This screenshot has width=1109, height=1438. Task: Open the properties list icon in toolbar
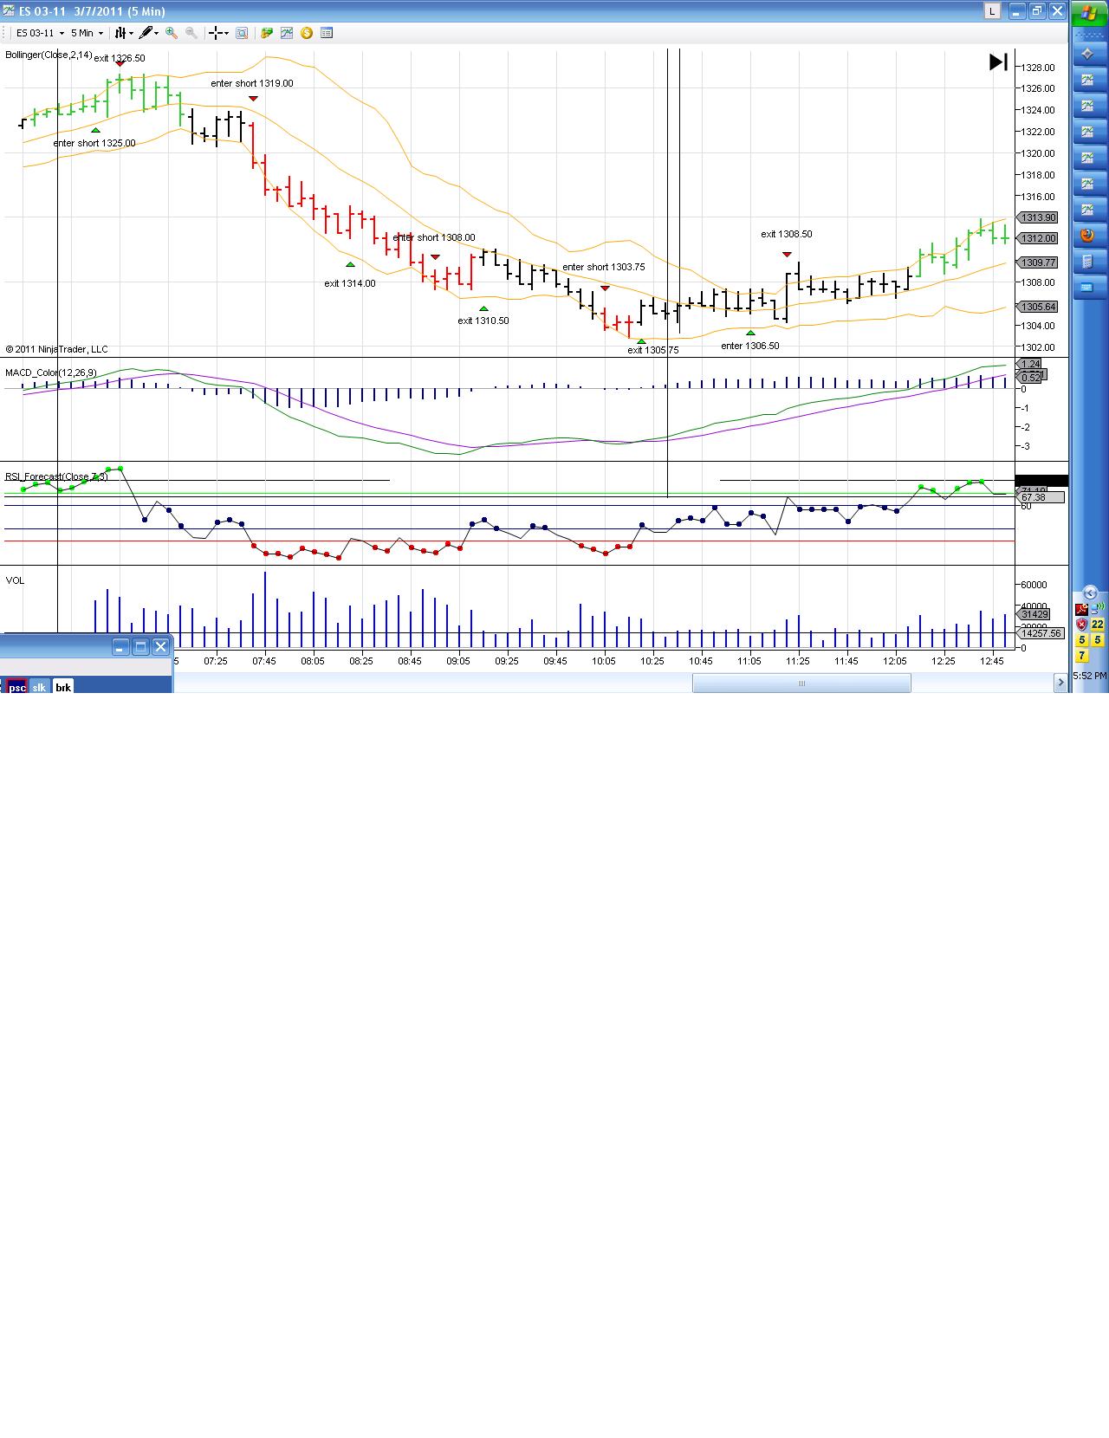pyautogui.click(x=327, y=33)
